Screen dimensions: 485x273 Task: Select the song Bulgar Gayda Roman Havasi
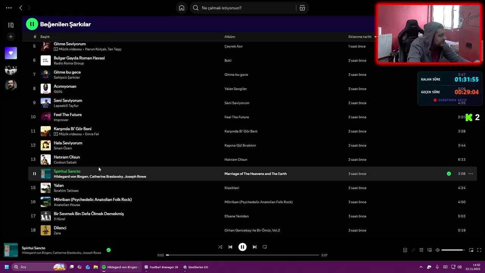79,58
